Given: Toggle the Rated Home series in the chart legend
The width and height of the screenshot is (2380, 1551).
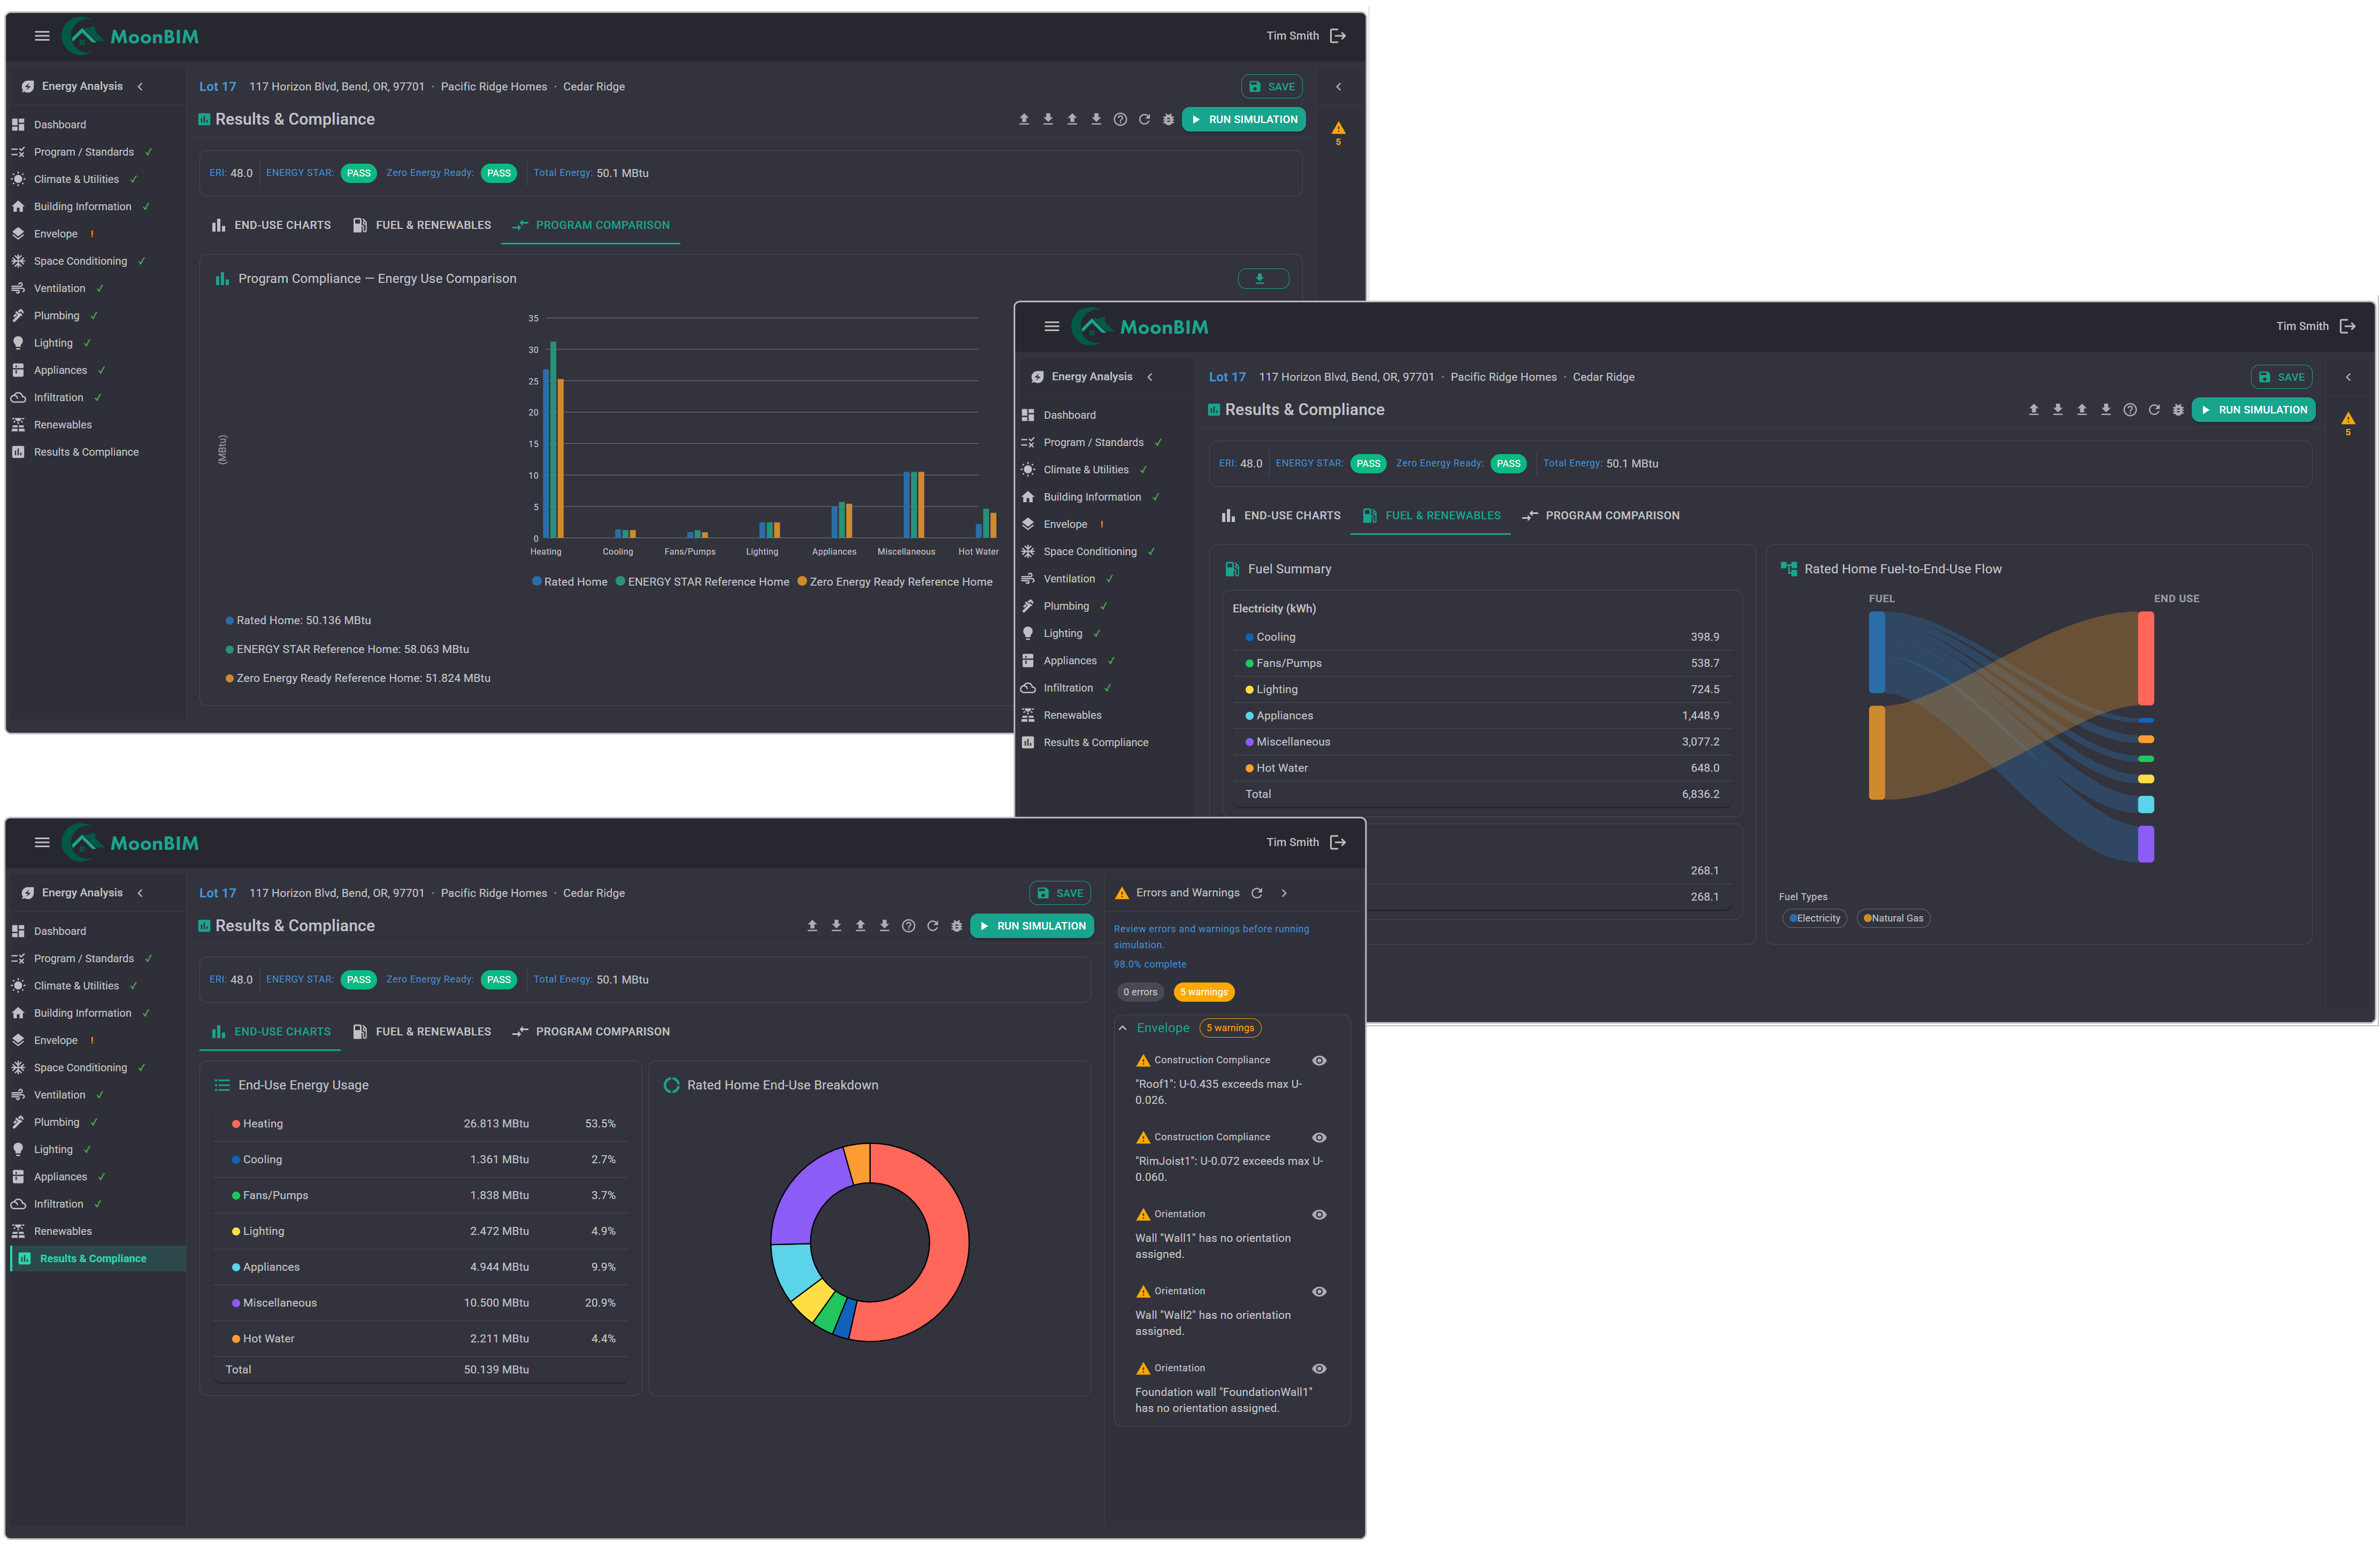Looking at the screenshot, I should [x=570, y=582].
